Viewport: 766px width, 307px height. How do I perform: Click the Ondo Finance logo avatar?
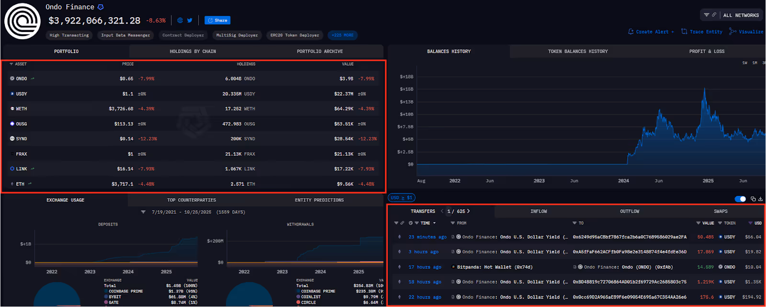click(22, 21)
